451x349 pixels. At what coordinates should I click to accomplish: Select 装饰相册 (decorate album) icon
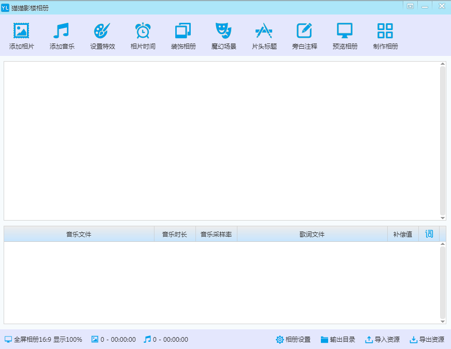(183, 31)
